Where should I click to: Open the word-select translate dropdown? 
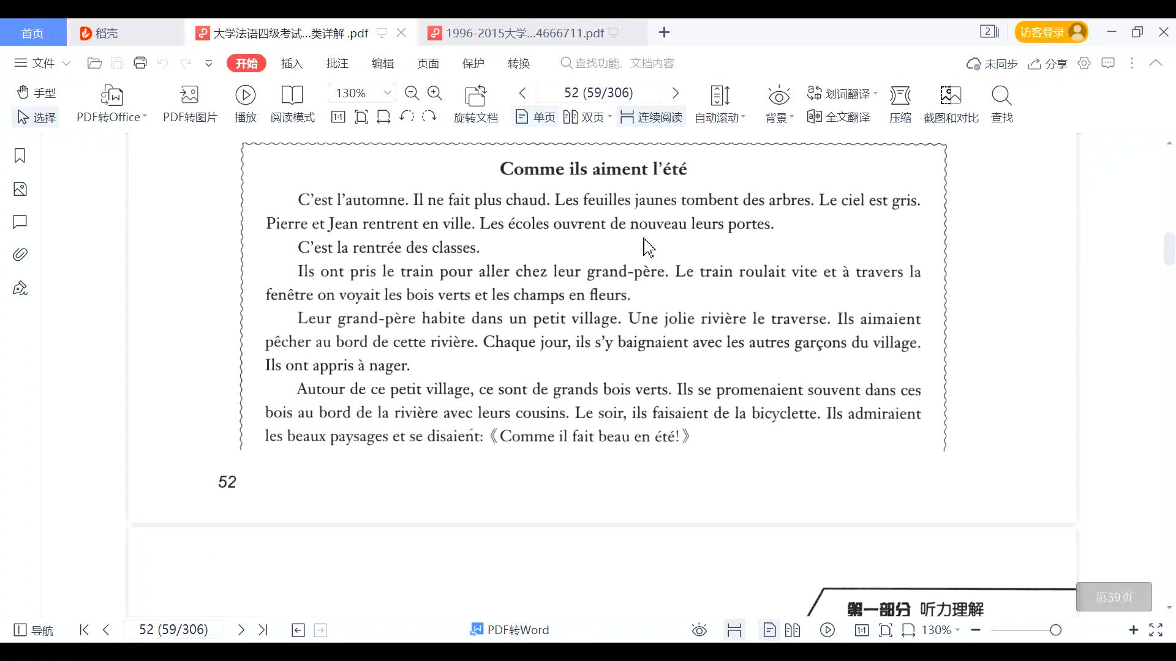tap(842, 93)
